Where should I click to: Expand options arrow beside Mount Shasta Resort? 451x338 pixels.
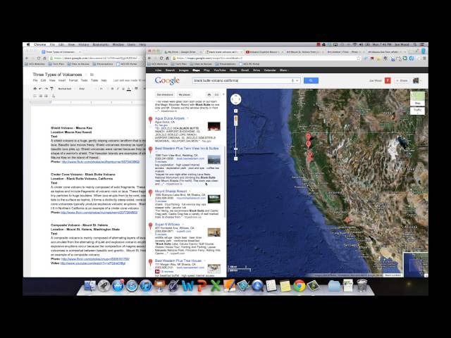pyautogui.click(x=190, y=191)
